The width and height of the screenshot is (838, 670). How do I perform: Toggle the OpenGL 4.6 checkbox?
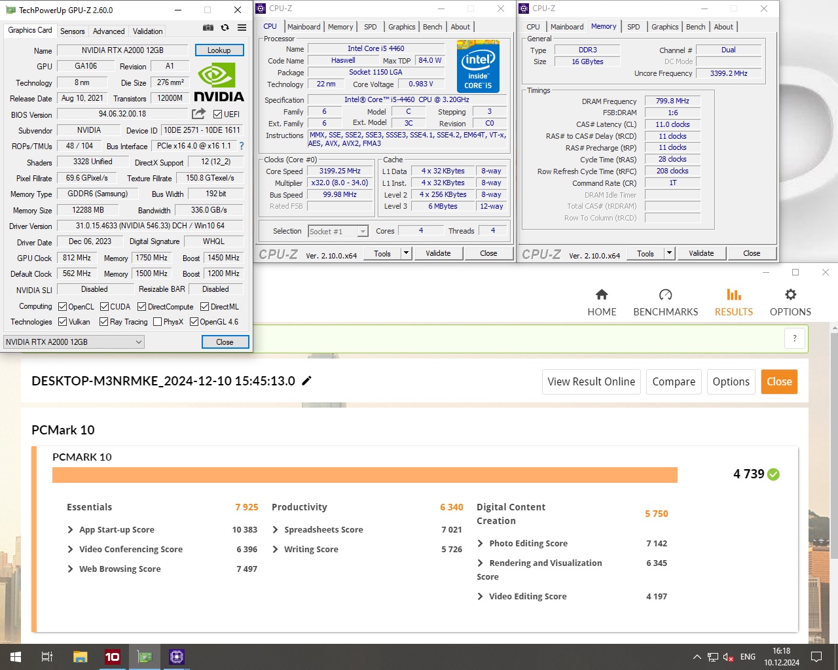point(194,321)
